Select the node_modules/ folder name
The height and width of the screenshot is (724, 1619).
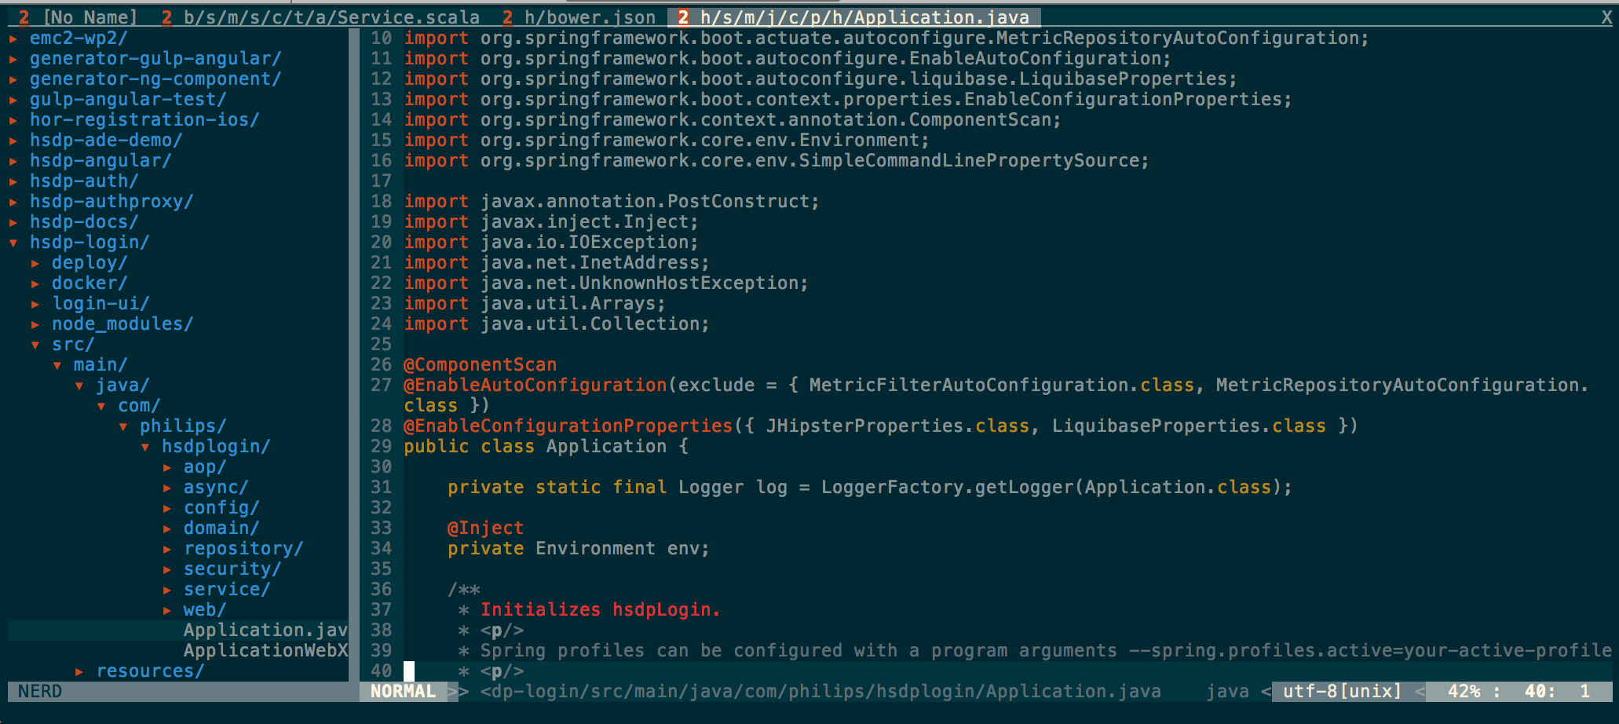(x=122, y=324)
